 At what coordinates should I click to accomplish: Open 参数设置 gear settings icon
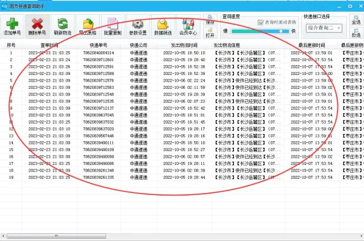click(138, 26)
